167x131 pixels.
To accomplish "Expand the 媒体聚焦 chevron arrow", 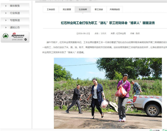I will 6,6.
